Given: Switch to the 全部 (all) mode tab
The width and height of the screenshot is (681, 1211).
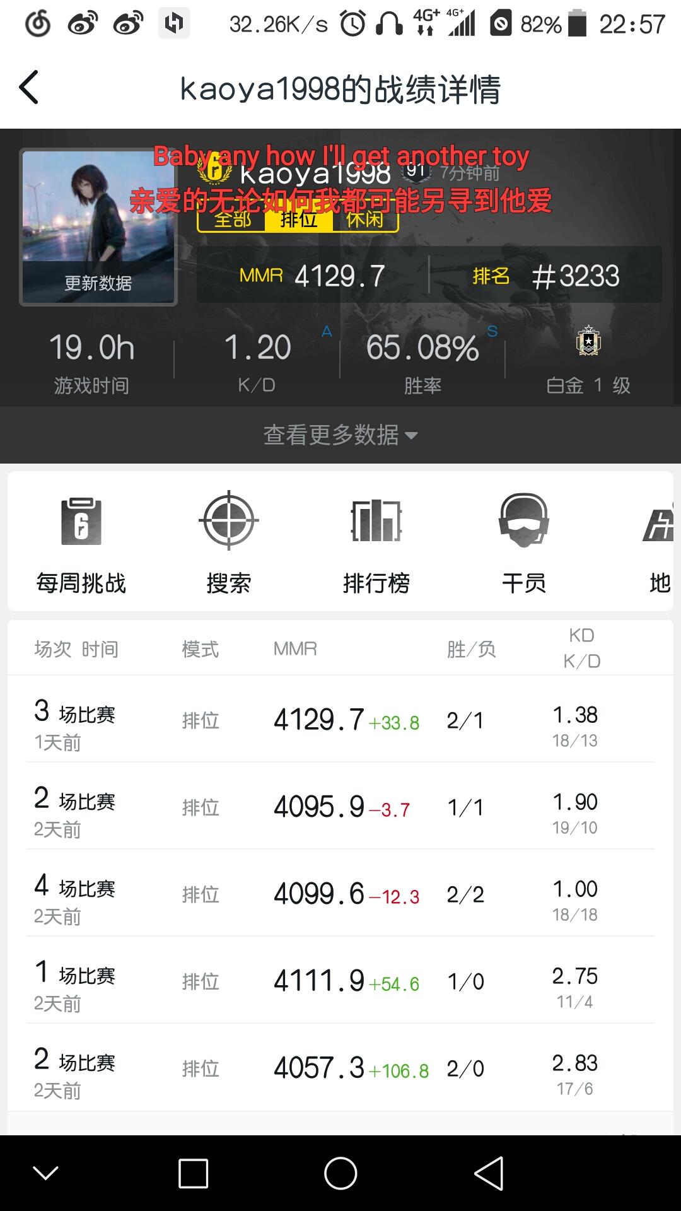Looking at the screenshot, I should pyautogui.click(x=232, y=220).
